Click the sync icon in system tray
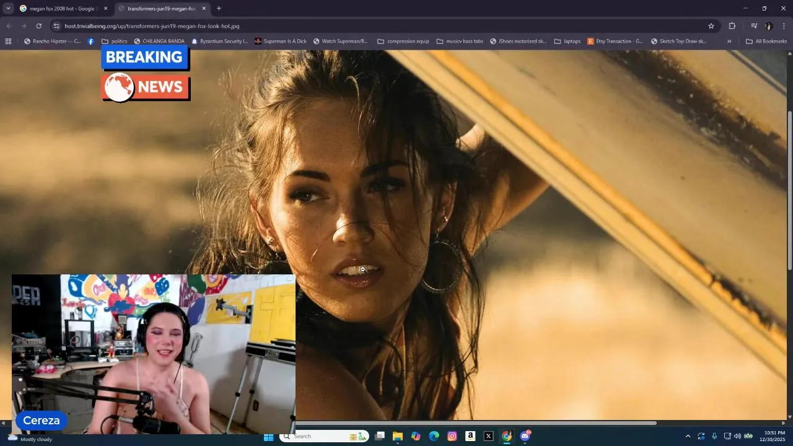The width and height of the screenshot is (793, 446). click(701, 437)
